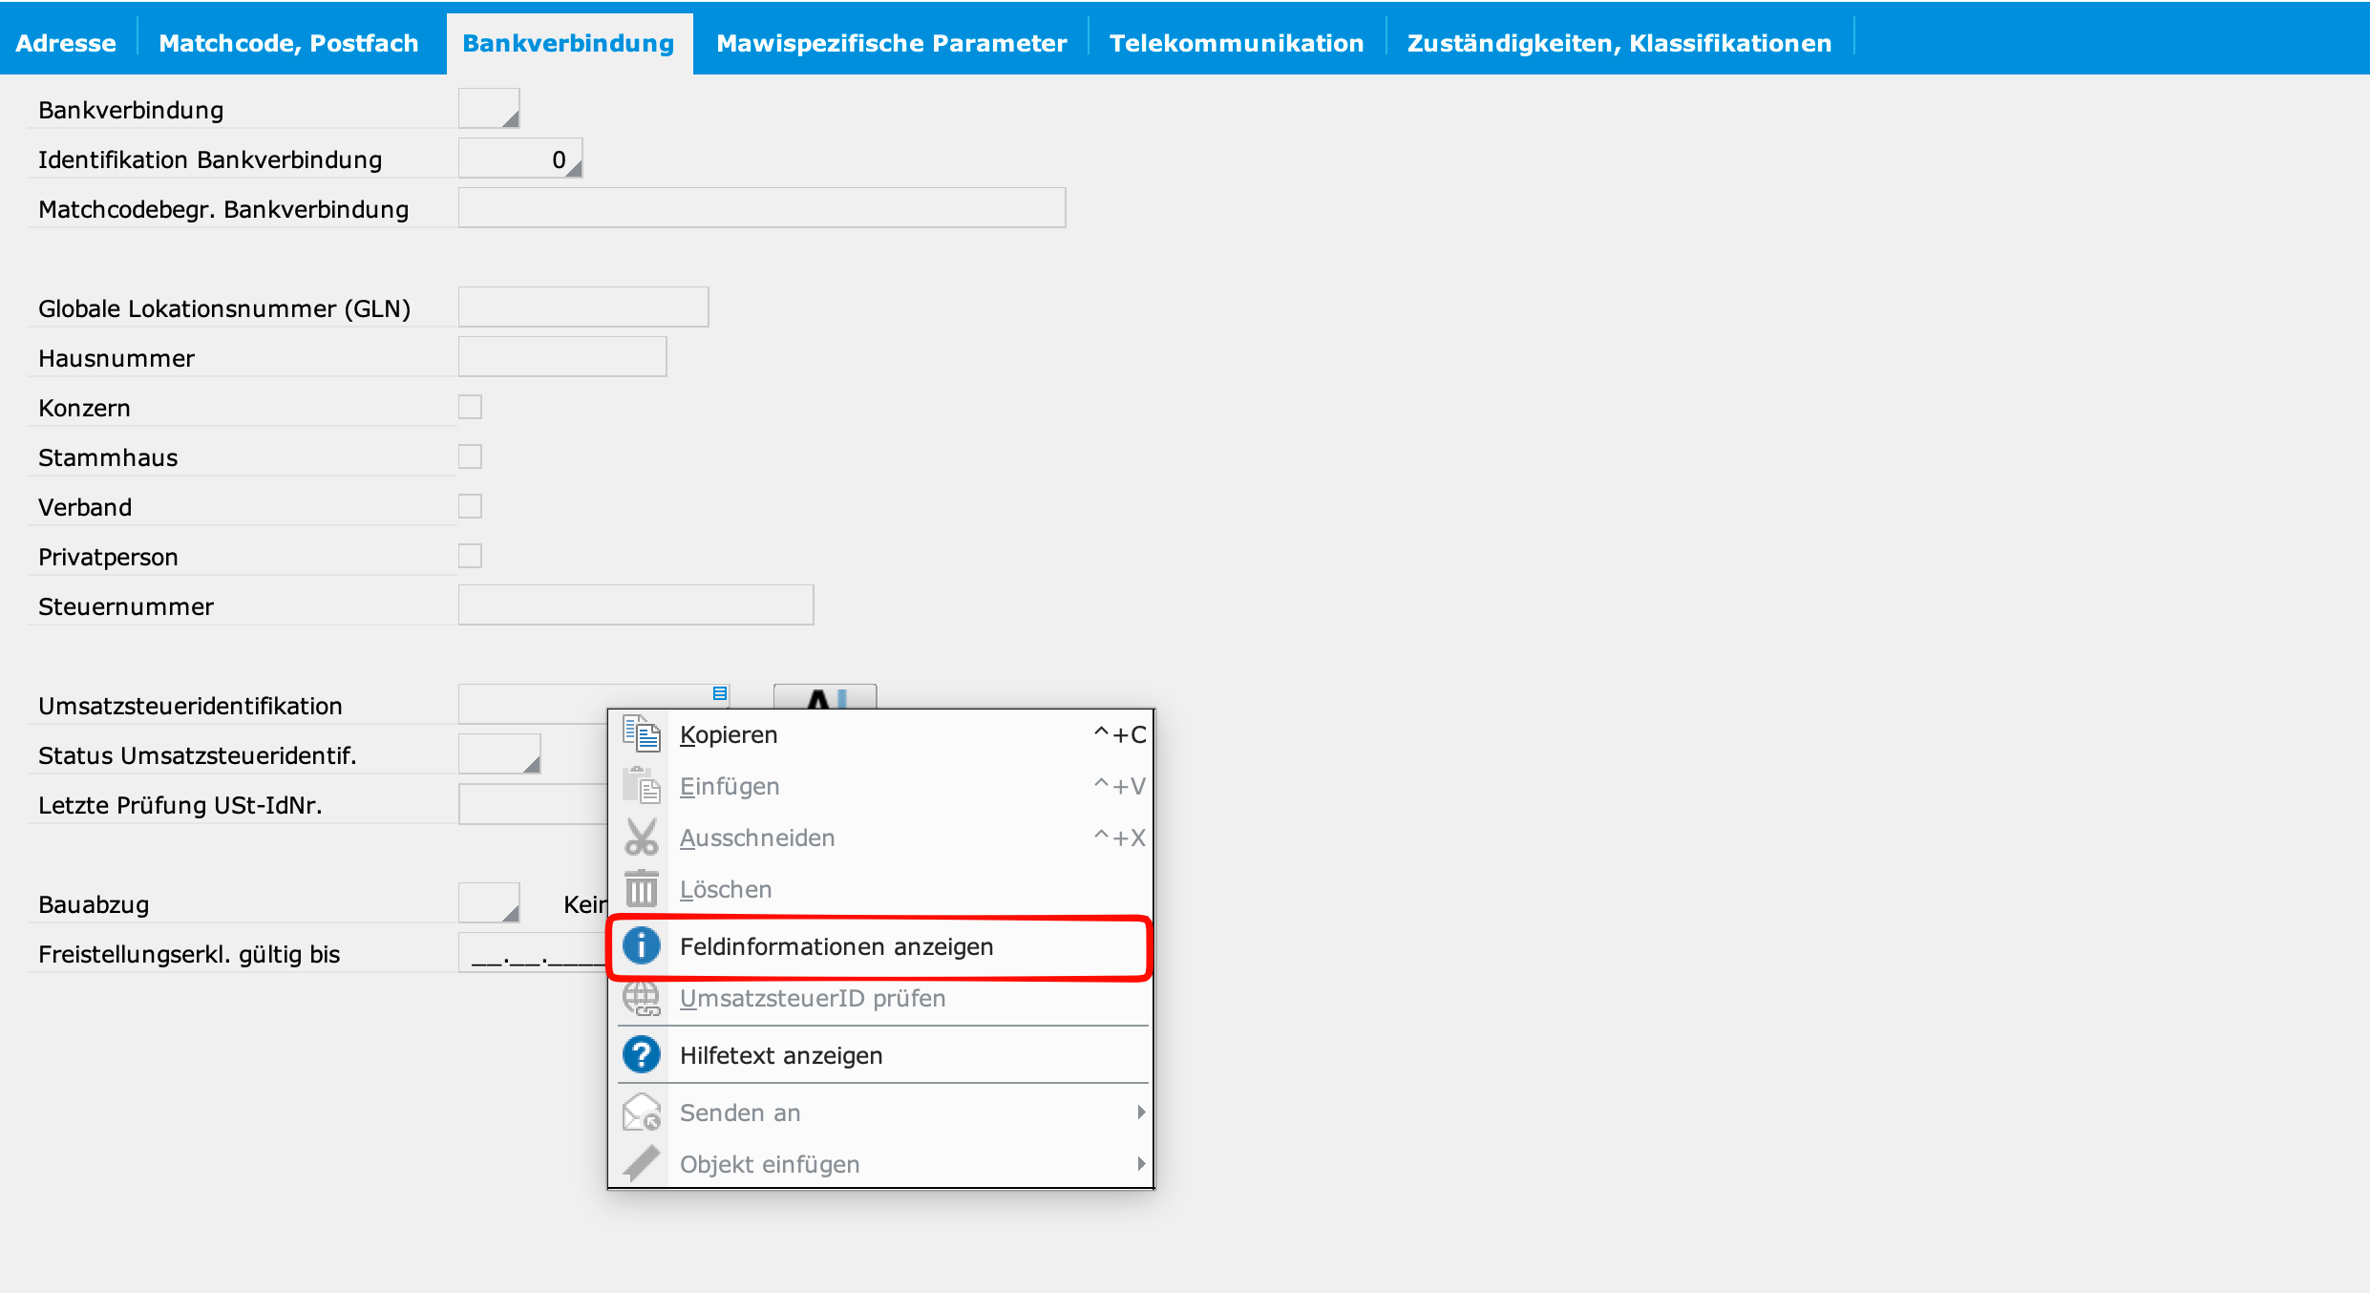
Task: Expand the Objekt einfügen submenu arrow
Action: [1140, 1164]
